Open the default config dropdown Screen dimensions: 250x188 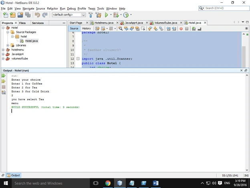coord(69,15)
